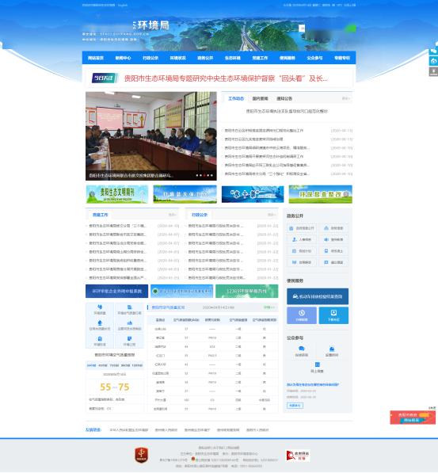The width and height of the screenshot is (438, 473).
Task: Select the 24小时 forecast tab
Action: pos(91,365)
